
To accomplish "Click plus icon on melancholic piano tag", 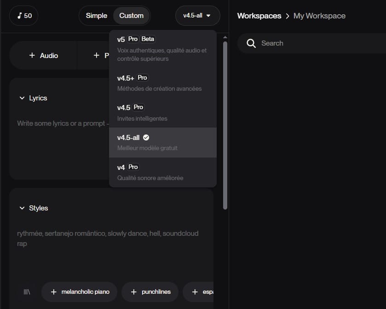I will [x=53, y=292].
